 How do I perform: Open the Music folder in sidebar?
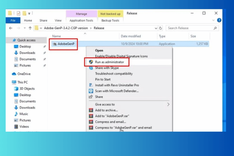click(x=24, y=114)
